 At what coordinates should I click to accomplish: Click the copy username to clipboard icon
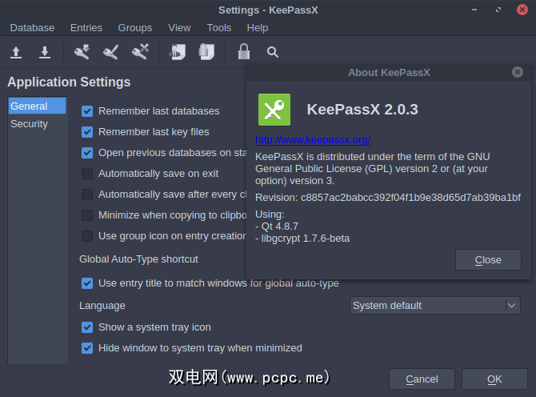click(x=178, y=52)
